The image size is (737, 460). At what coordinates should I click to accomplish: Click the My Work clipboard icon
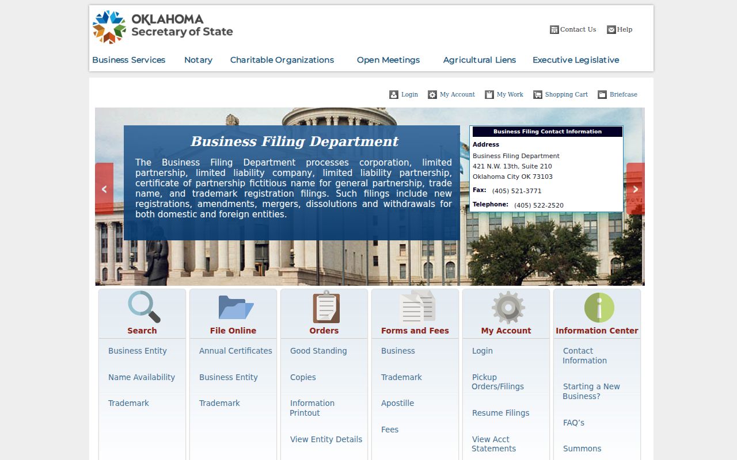(x=489, y=95)
